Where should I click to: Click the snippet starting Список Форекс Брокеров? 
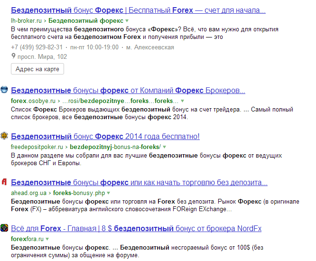pyautogui.click(x=152, y=113)
